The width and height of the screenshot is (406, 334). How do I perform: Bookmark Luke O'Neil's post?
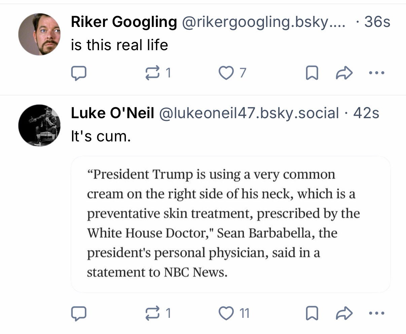point(312,313)
